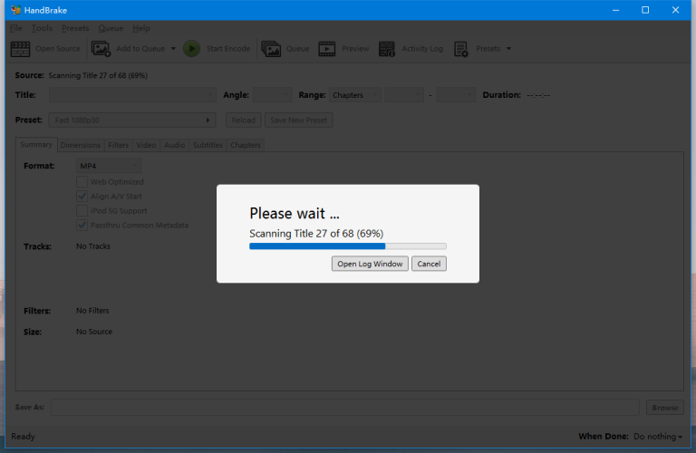696x453 pixels.
Task: Open the Format MP4 dropdown
Action: [x=109, y=166]
